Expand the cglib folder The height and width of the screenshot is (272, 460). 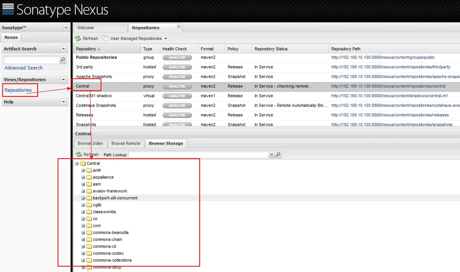(x=83, y=205)
